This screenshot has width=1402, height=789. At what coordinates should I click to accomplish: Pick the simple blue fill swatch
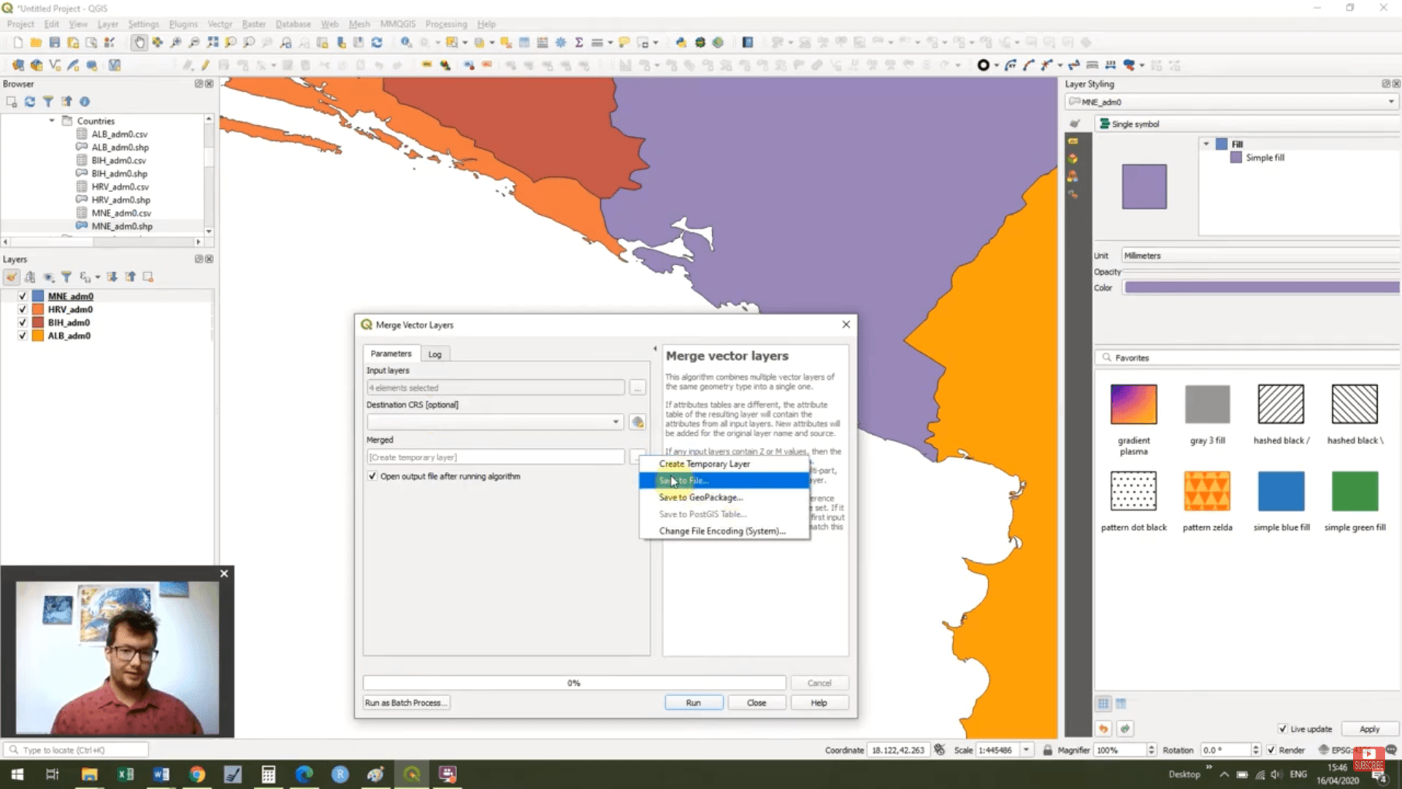click(x=1281, y=492)
